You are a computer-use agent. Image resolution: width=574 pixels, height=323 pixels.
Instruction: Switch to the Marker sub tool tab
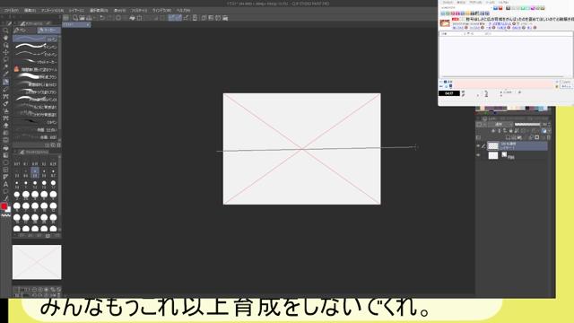(x=48, y=30)
